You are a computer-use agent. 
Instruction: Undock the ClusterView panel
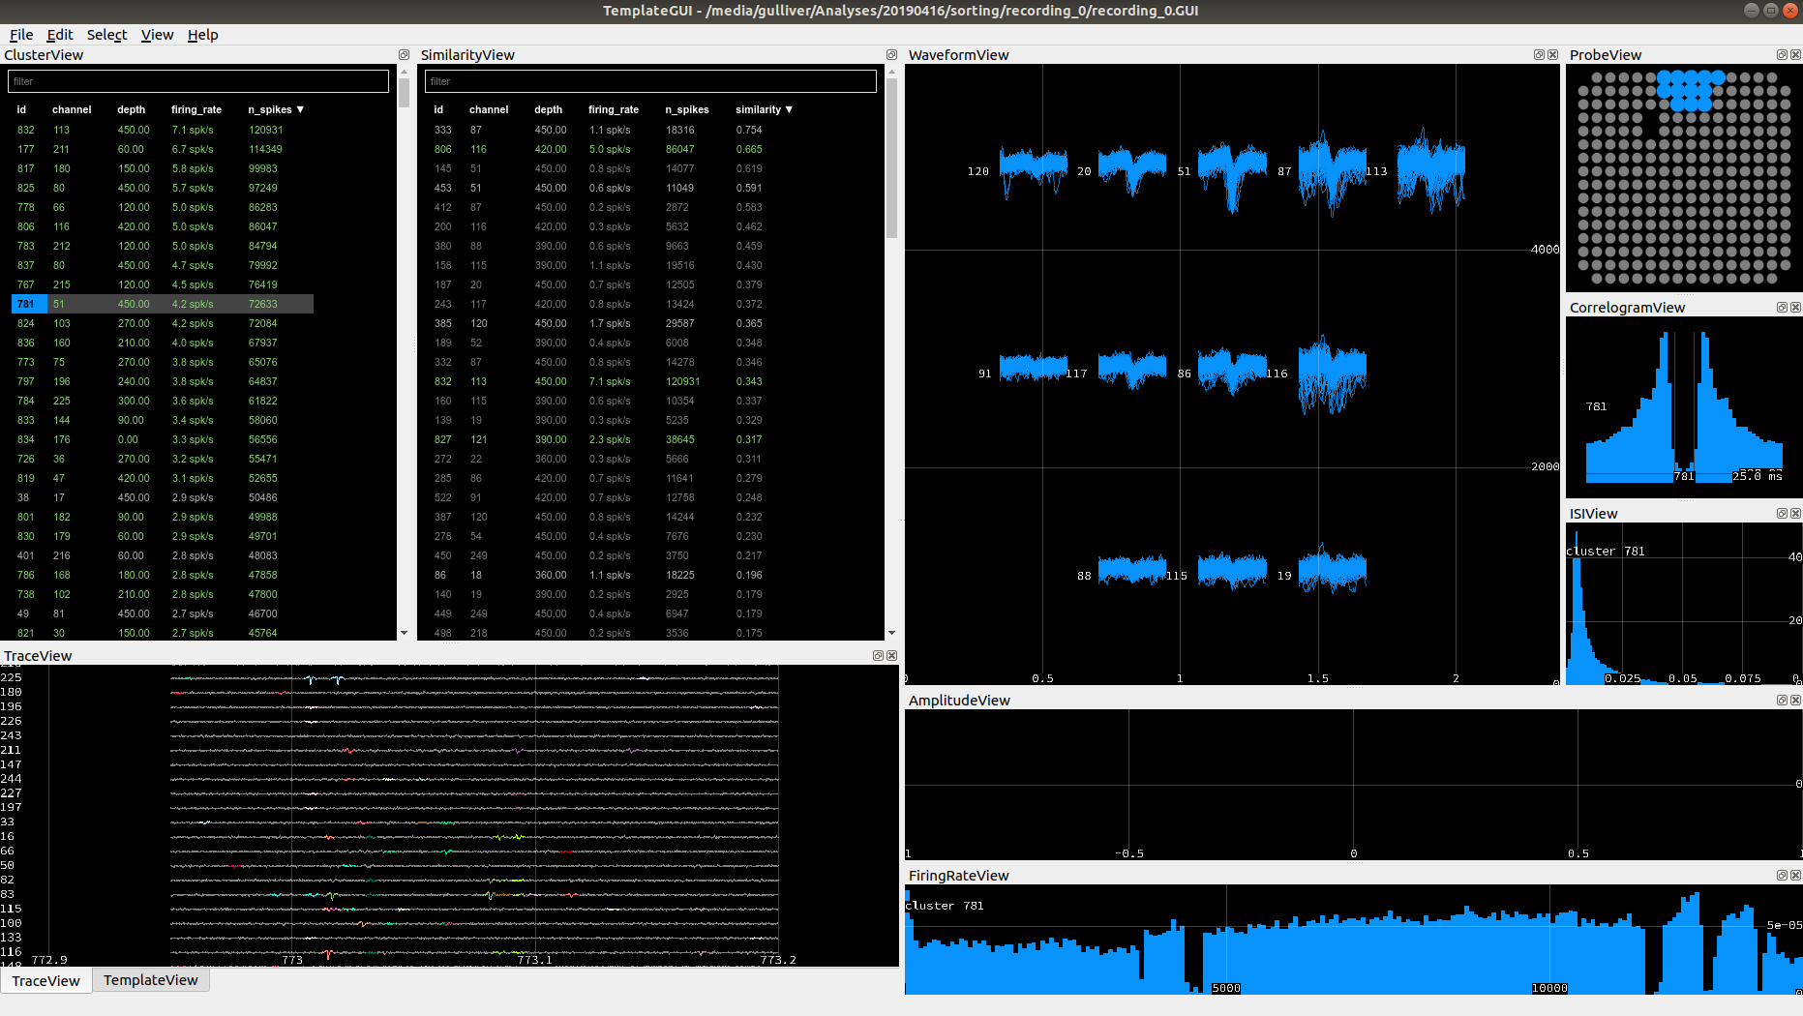(404, 55)
